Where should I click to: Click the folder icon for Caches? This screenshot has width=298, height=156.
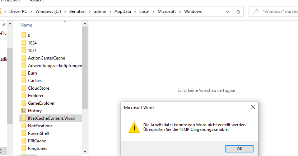click(24, 80)
